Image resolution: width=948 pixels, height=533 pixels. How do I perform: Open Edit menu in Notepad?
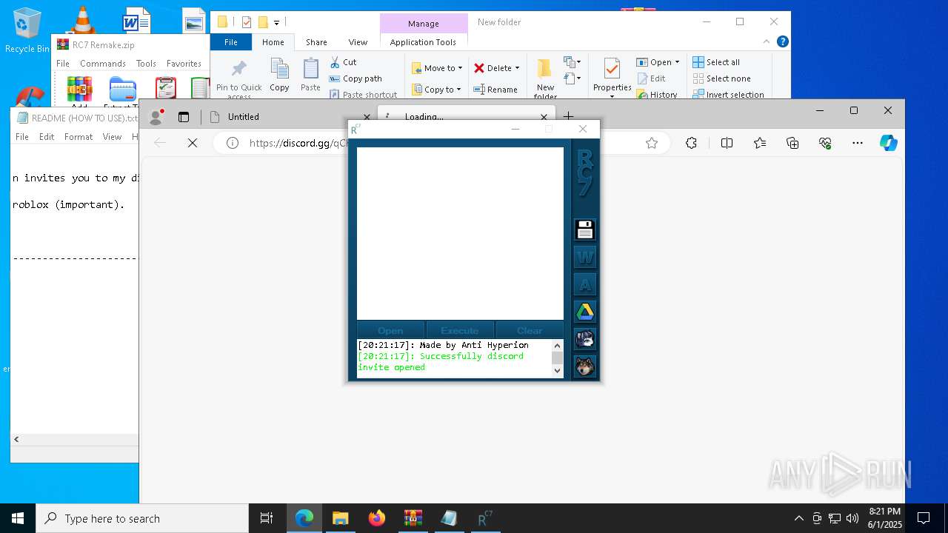47,137
